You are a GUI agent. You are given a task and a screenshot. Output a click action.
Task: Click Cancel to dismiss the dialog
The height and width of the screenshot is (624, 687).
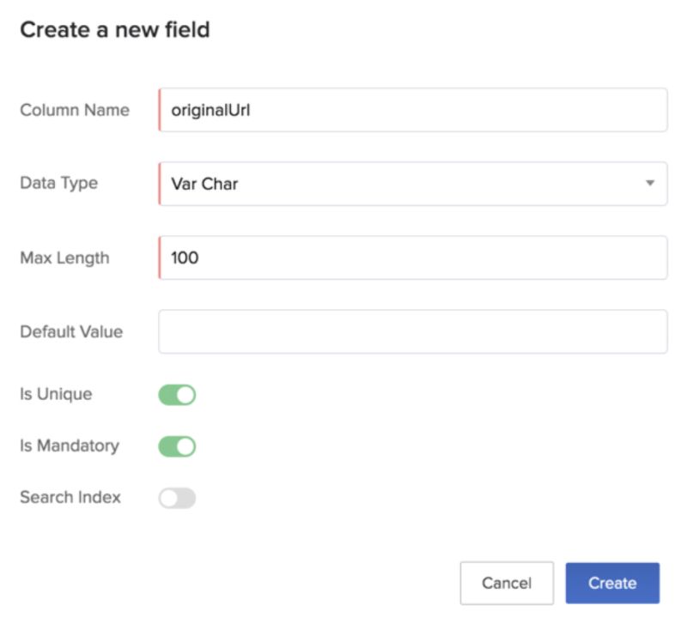coord(507,583)
